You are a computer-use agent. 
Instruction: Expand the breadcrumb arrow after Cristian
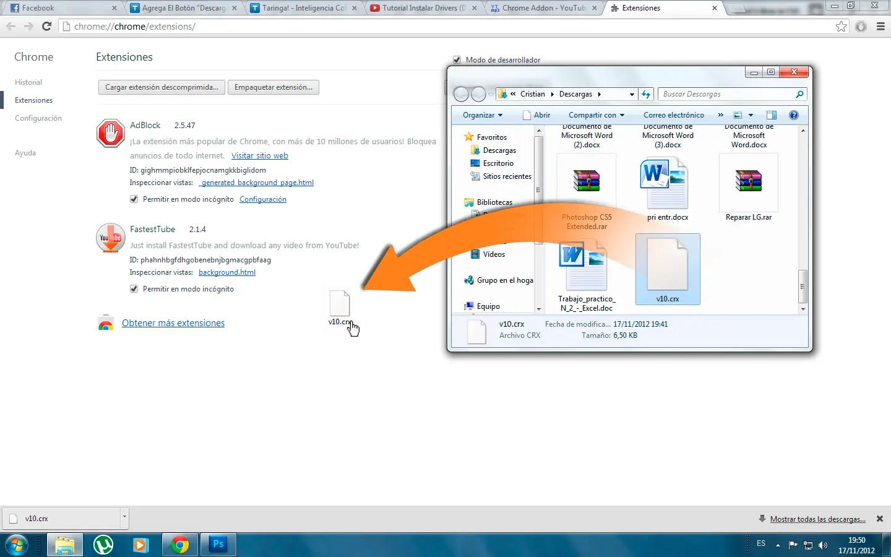[x=552, y=94]
